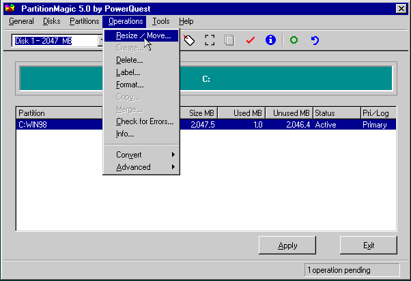Click the 2,047.5 size value
This screenshot has height=281, width=411.
(203, 125)
